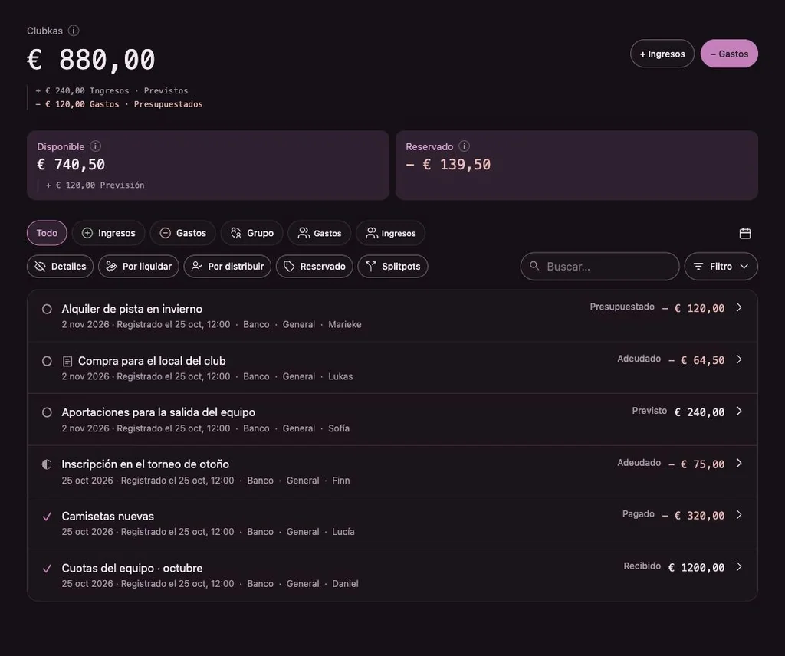Open the Cuotas del equipo · octubre title
This screenshot has height=656, width=785.
click(132, 569)
